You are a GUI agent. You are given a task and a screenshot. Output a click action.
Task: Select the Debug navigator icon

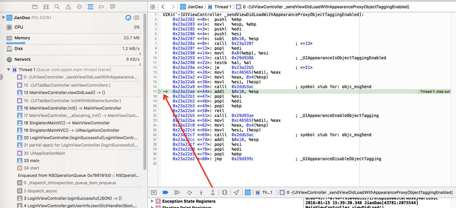click(x=90, y=6)
